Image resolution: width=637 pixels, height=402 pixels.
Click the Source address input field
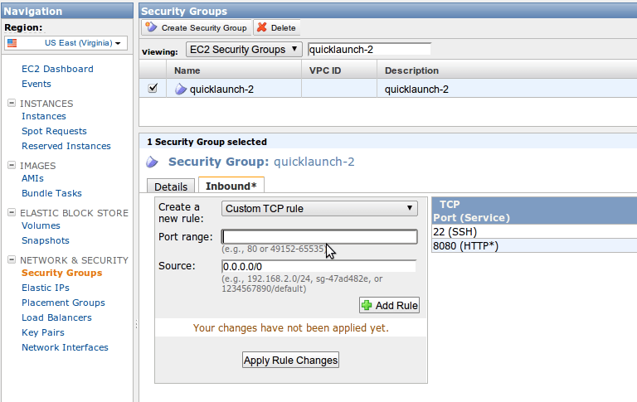click(319, 266)
